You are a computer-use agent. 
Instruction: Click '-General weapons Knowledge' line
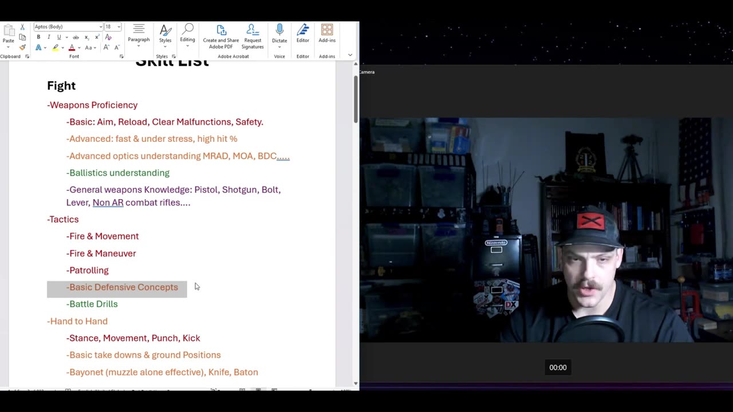point(174,196)
